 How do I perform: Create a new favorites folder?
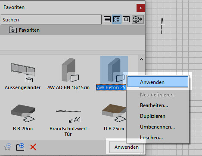[20, 147]
